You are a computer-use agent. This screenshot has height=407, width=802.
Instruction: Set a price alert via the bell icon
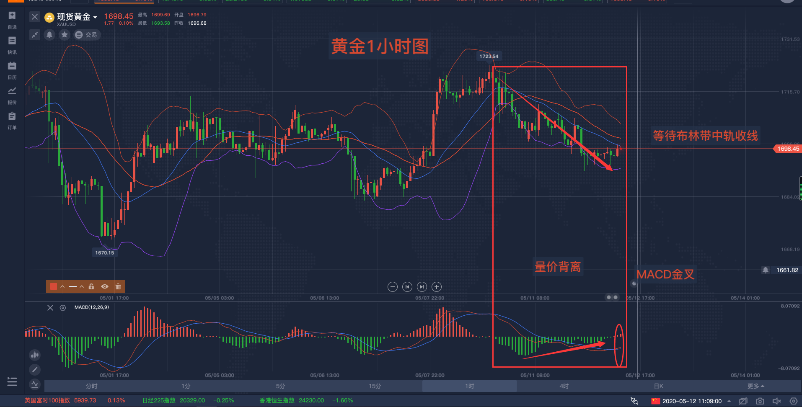coord(49,35)
